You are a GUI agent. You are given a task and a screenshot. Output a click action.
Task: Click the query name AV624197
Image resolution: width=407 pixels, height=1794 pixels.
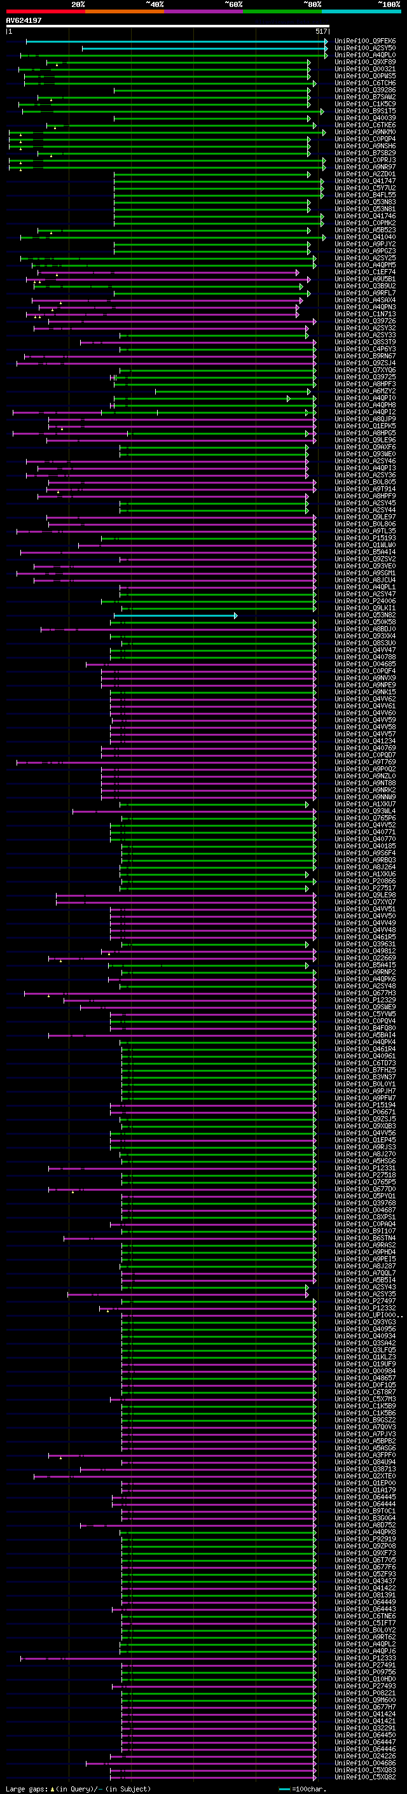click(24, 21)
